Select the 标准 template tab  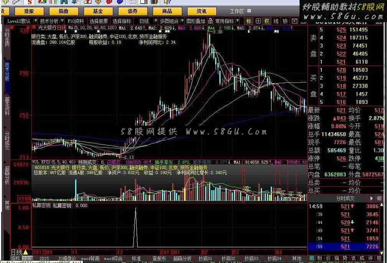(x=136, y=258)
